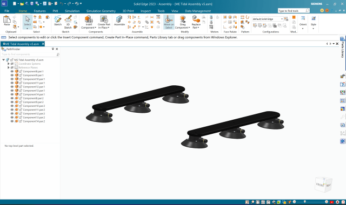Switch to the Simulation ribbon tab
346x205 pixels.
[72, 11]
